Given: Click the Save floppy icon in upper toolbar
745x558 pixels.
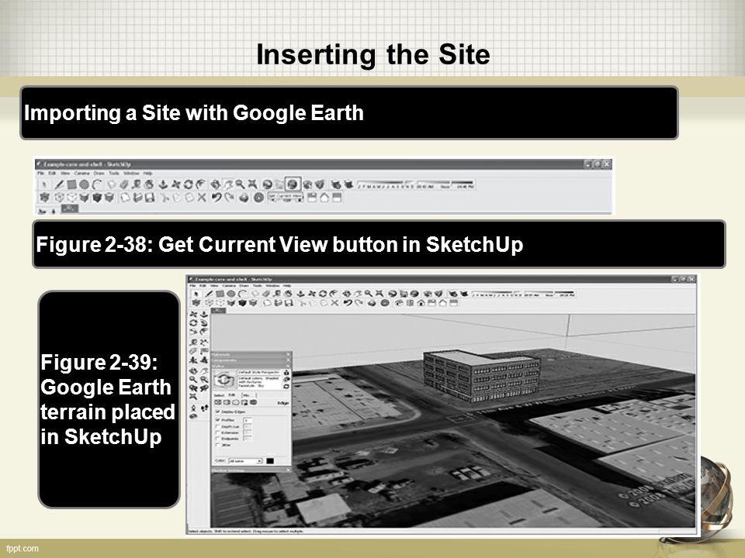Looking at the screenshot, I should click(x=150, y=197).
